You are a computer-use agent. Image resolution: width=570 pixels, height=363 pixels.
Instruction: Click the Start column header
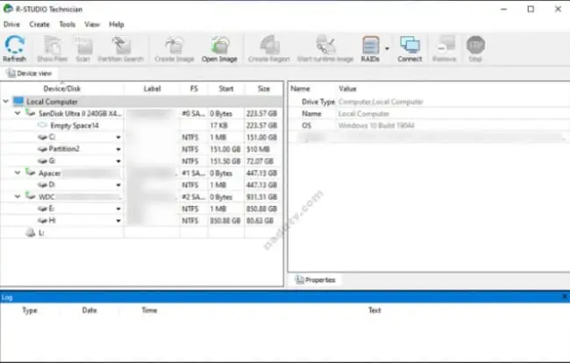click(226, 89)
